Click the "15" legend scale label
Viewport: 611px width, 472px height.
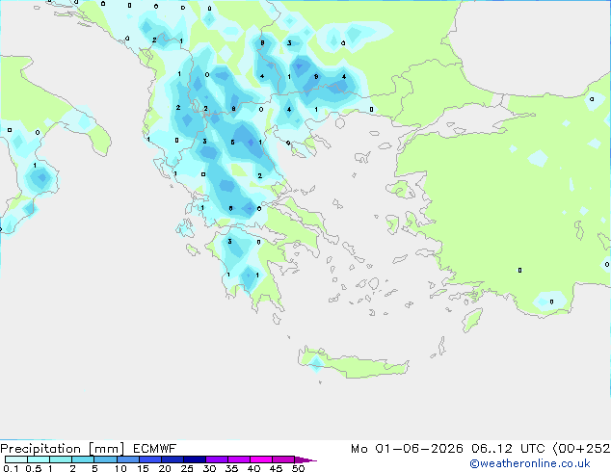[x=143, y=468]
